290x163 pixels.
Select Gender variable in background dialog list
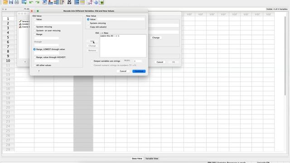[24, 24]
